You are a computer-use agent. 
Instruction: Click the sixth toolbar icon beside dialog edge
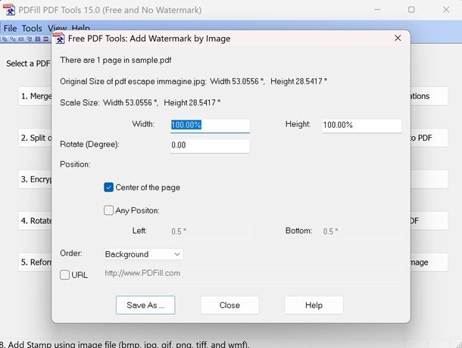coord(46,39)
